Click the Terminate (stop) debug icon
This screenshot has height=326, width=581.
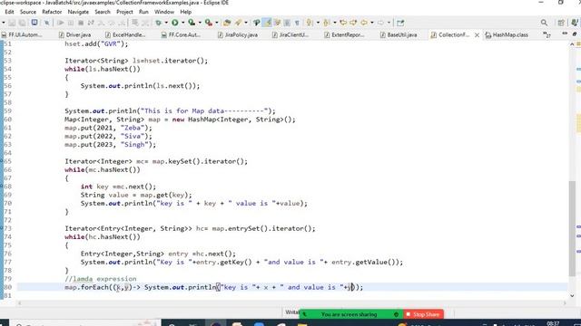(x=81, y=23)
